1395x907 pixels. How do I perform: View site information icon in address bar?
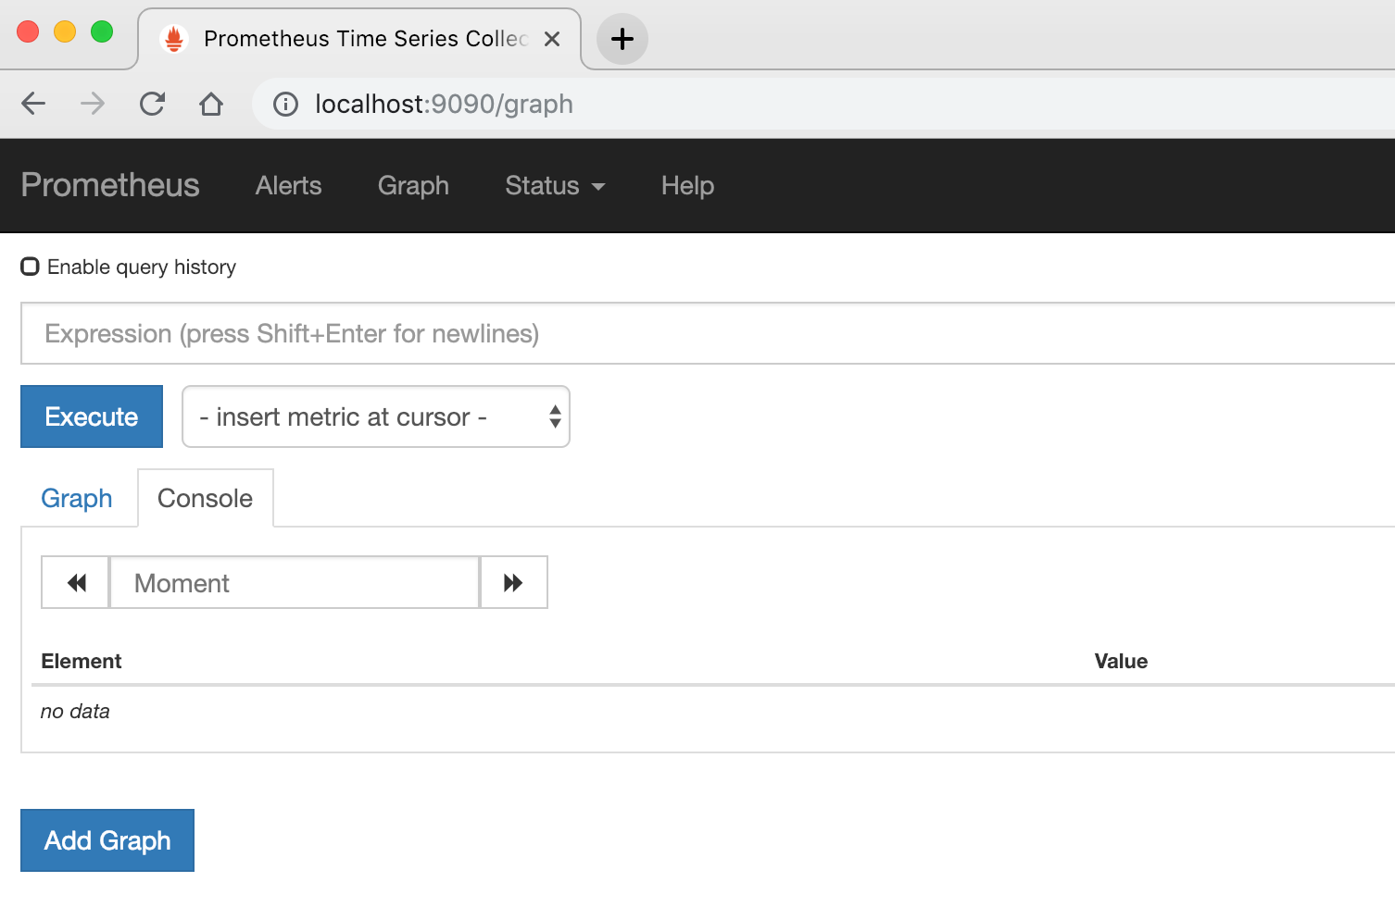pos(285,105)
